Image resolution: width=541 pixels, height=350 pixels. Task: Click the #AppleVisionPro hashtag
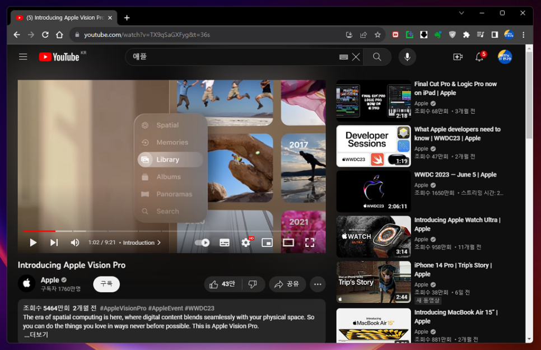(123, 308)
